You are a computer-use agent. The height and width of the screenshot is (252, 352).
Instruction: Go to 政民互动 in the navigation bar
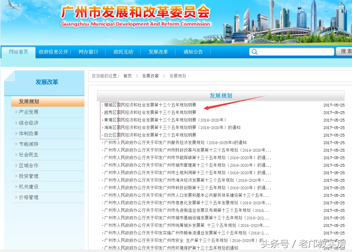[123, 52]
